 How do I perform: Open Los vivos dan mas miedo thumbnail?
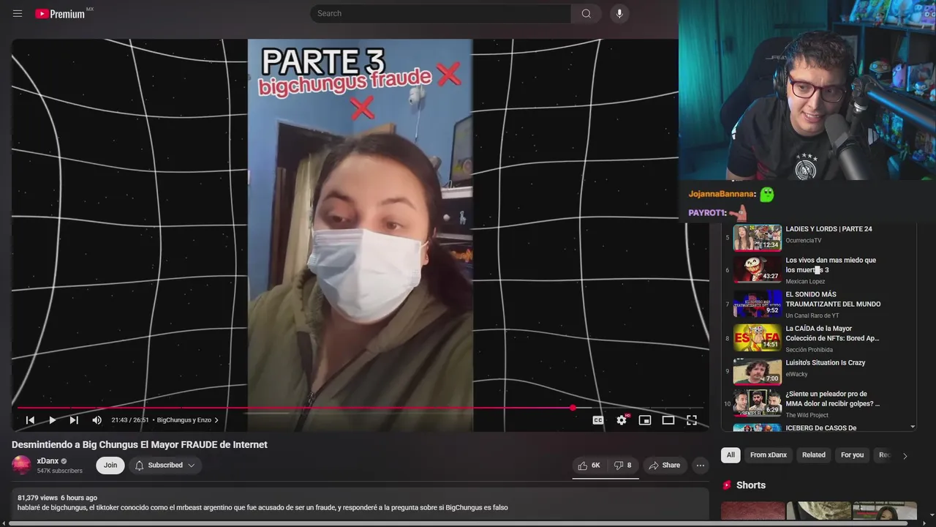click(x=758, y=269)
